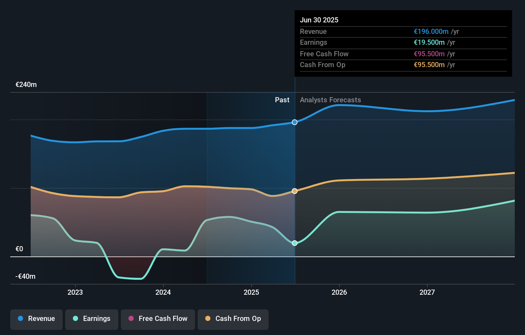This screenshot has height=335, width=525.
Task: Click the orange Cash From Op dot icon
Action: [x=208, y=319]
